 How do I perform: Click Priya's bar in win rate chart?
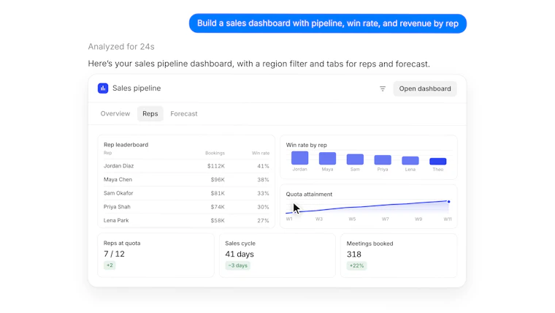pyautogui.click(x=382, y=160)
